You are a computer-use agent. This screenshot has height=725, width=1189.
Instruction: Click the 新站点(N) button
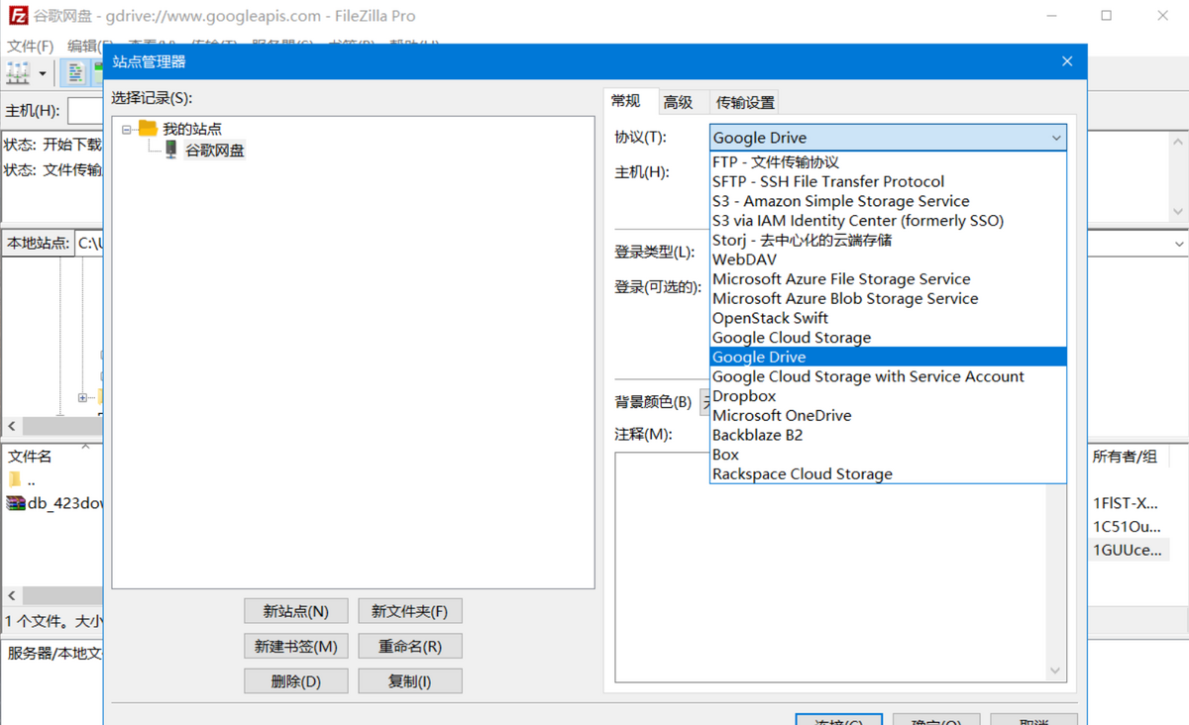click(296, 611)
